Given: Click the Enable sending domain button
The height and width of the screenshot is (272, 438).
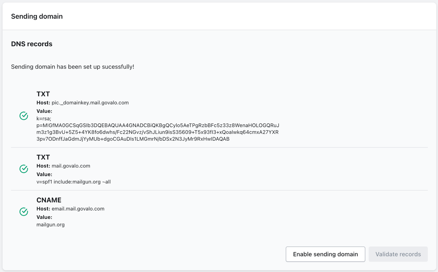Looking at the screenshot, I should [325, 254].
